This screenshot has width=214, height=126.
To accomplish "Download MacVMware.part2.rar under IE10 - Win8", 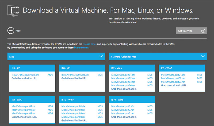I will click(123, 110).
